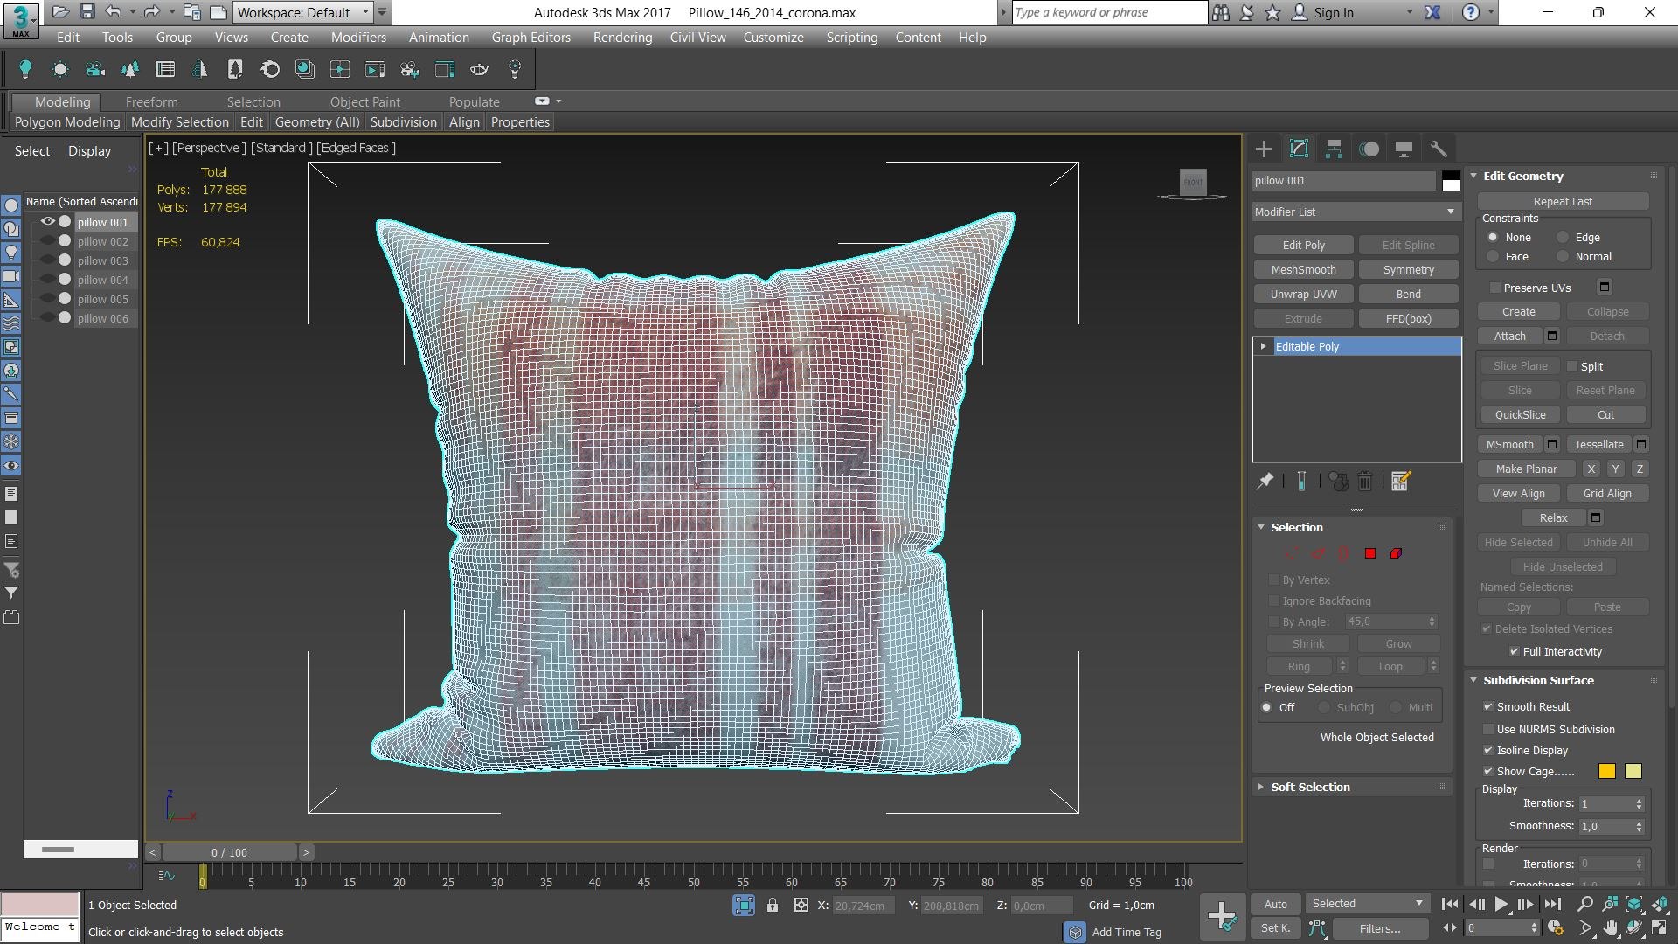Open the Modifiers menu
Image resolution: width=1678 pixels, height=944 pixels.
tap(358, 37)
